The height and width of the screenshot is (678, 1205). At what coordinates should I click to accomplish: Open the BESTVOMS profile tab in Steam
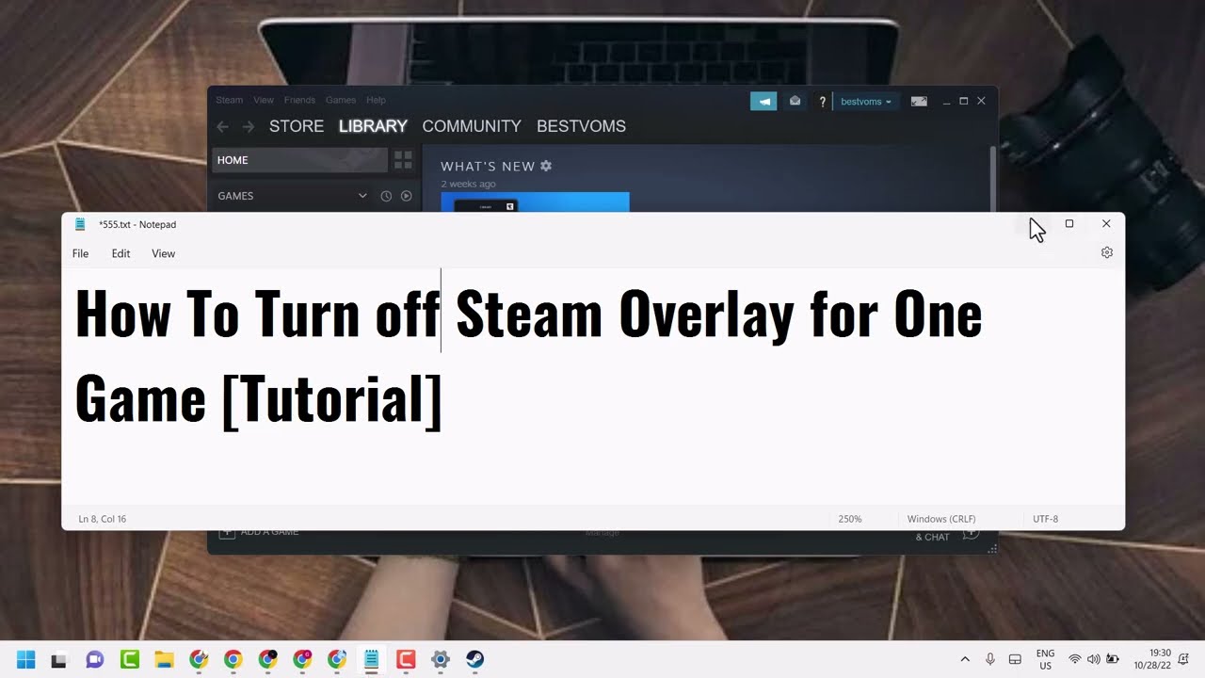[581, 126]
